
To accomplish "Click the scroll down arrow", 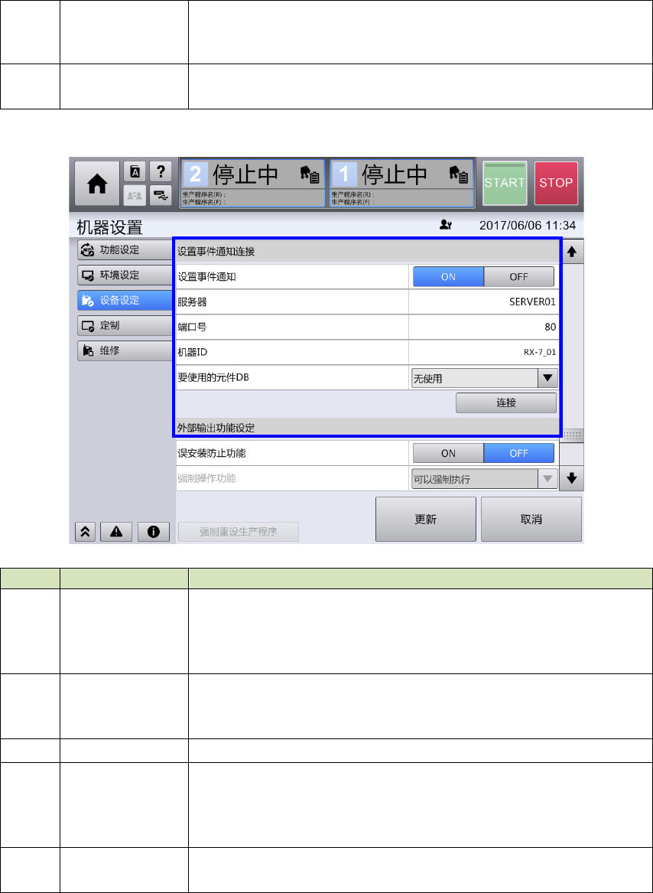I will click(572, 479).
